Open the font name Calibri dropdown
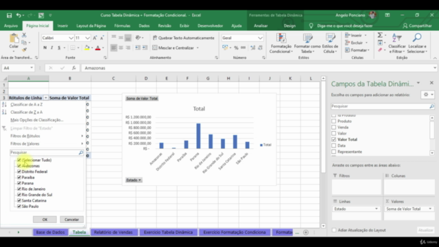Image resolution: width=439 pixels, height=247 pixels. point(71,38)
